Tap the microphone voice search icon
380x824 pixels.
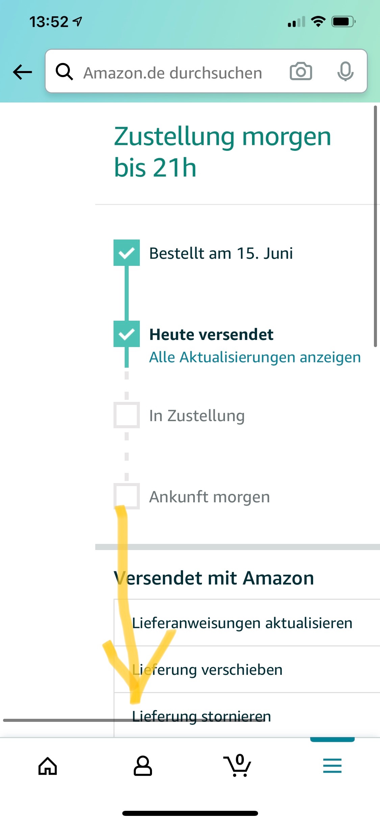pos(345,71)
